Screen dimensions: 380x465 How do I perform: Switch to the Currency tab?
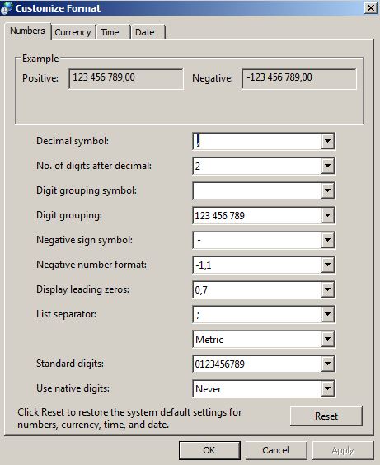pyautogui.click(x=73, y=32)
